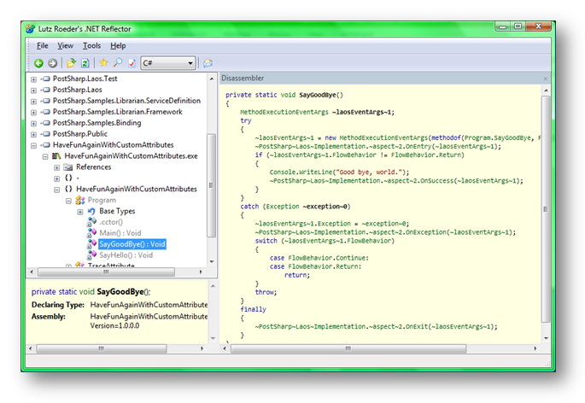Click the assembly tree vertical scrollbar
The height and width of the screenshot is (403, 585).
tap(211, 185)
